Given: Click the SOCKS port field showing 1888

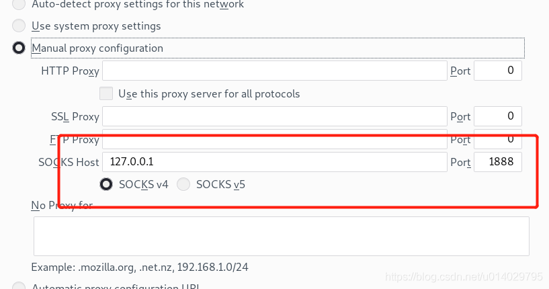Looking at the screenshot, I should [x=497, y=162].
